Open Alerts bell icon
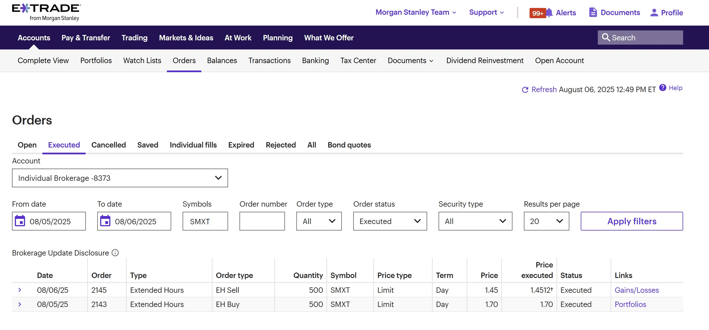 coord(549,13)
